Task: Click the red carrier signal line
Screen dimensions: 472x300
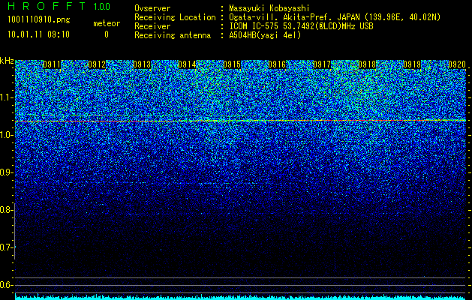Action: [241, 121]
